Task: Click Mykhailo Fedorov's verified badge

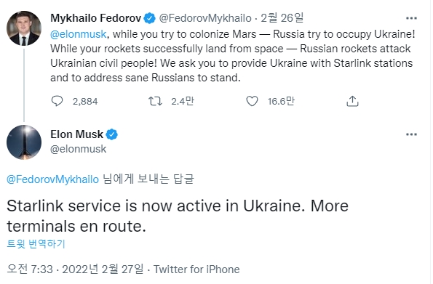Action: 150,18
